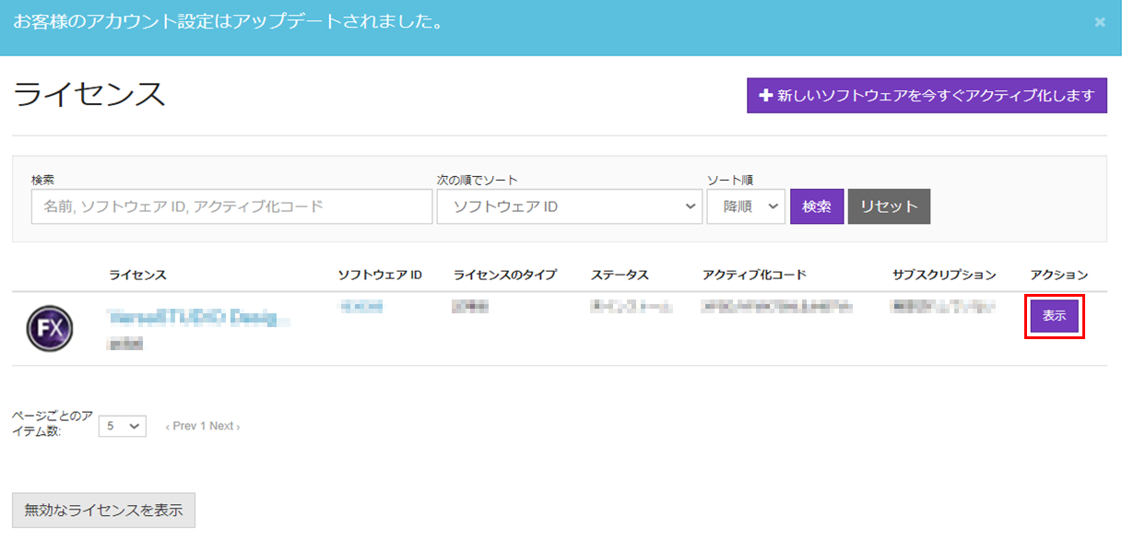Image resolution: width=1122 pixels, height=540 pixels.
Task: Click the blurred software ID link
Action: tap(361, 306)
